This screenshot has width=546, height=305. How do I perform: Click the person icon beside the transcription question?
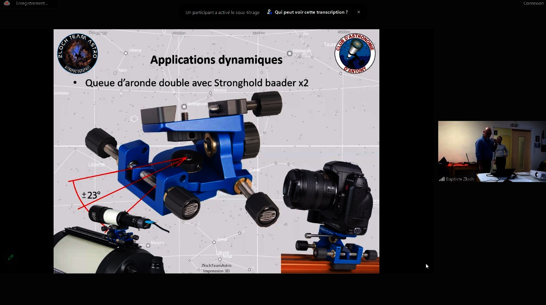(269, 12)
